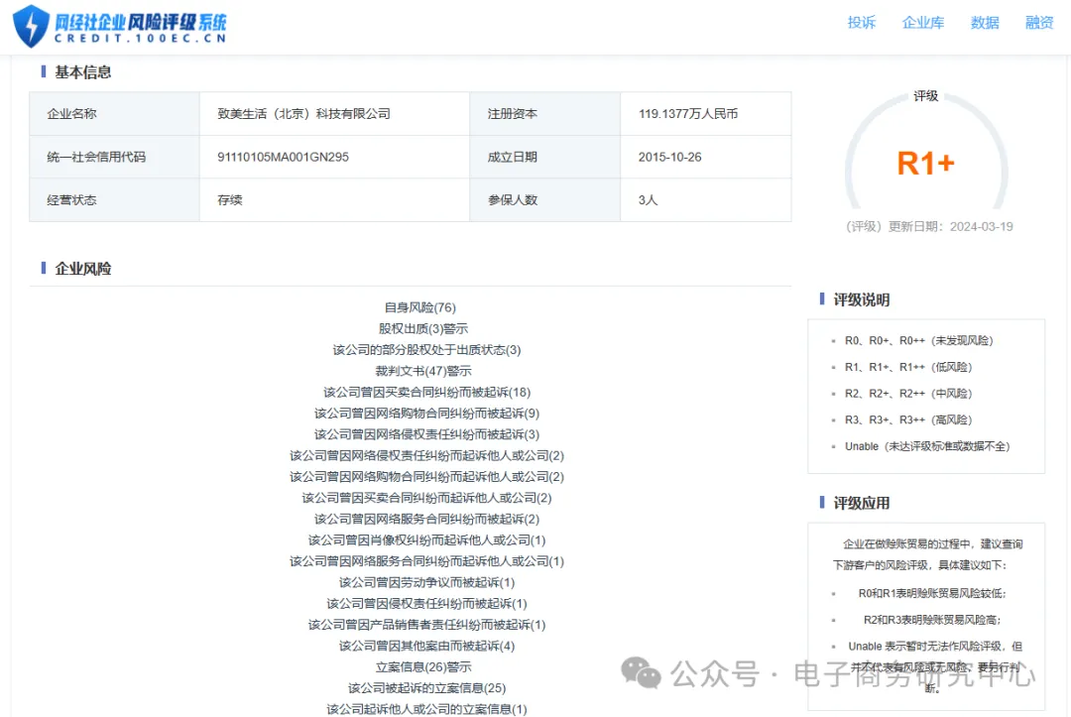Viewport: 1071px width, 717px height.
Task: Click 该公司曾因产品销售者责任纠纷而被起诉(1)
Action: pos(426,626)
